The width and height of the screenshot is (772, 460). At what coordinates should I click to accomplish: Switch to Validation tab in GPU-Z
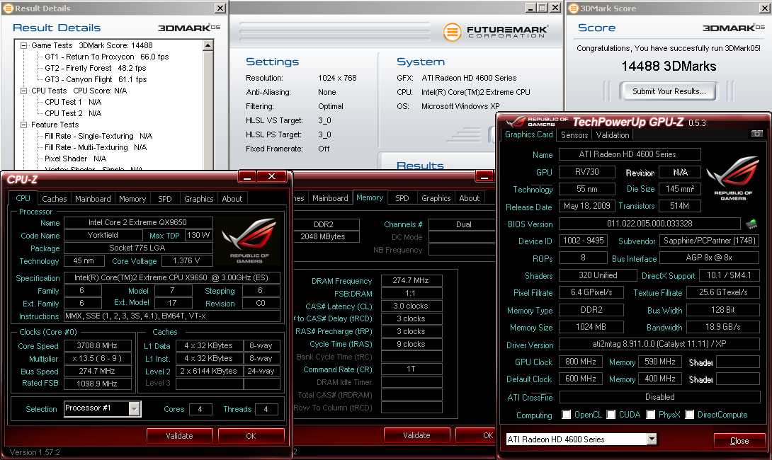click(x=613, y=134)
